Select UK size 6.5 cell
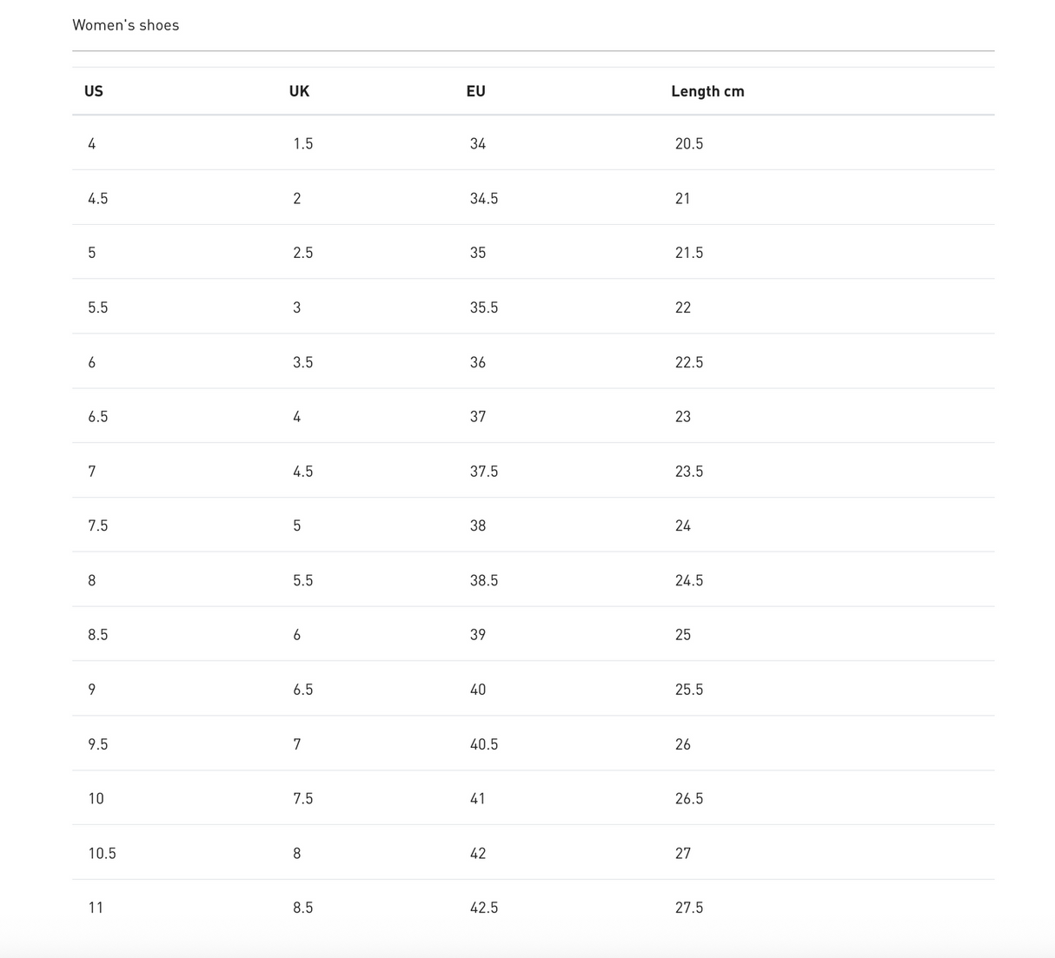This screenshot has width=1055, height=958. 302,690
